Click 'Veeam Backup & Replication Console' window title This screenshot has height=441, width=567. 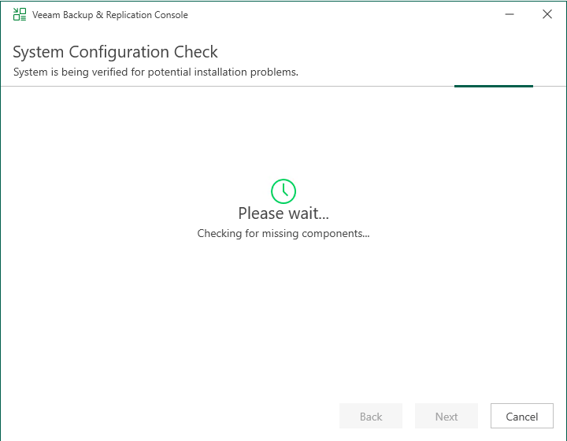click(110, 15)
